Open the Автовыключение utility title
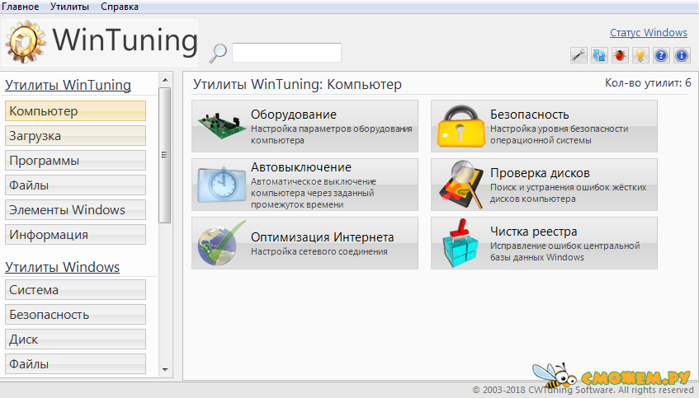 (x=301, y=167)
